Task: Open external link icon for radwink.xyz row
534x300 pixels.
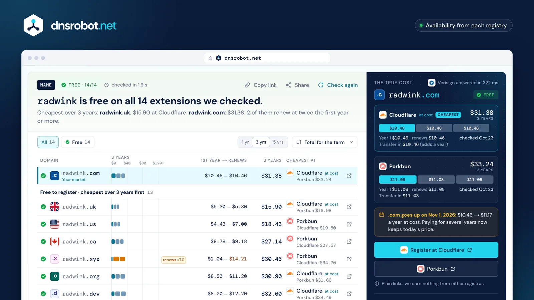Action: pos(349,259)
